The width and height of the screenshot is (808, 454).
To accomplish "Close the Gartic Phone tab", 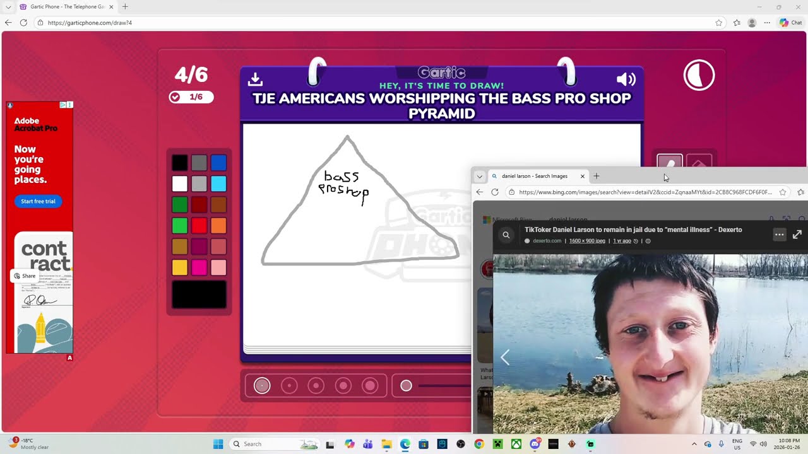I will (x=111, y=6).
